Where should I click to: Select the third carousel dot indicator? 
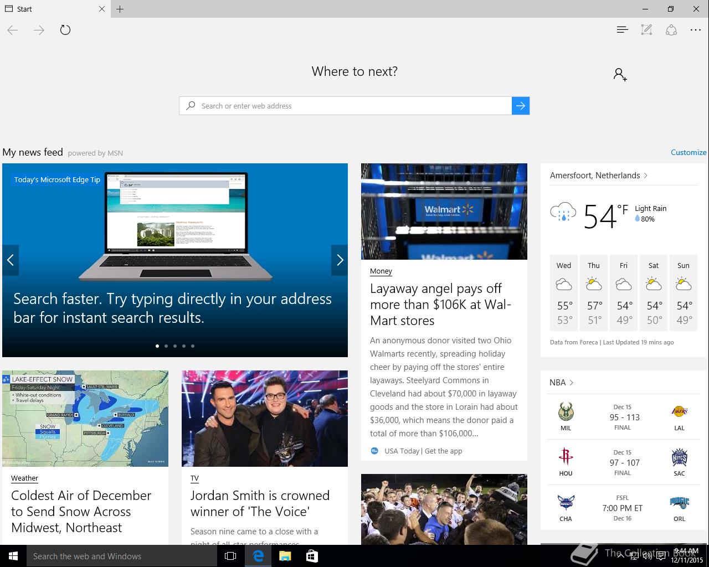(x=175, y=346)
